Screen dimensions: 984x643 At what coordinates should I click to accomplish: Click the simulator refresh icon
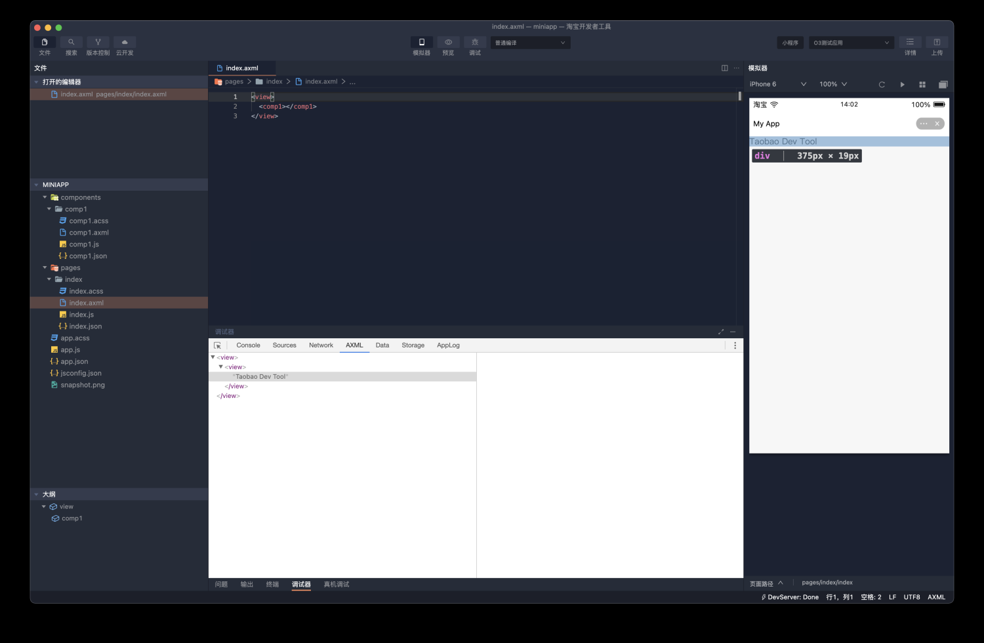[882, 85]
